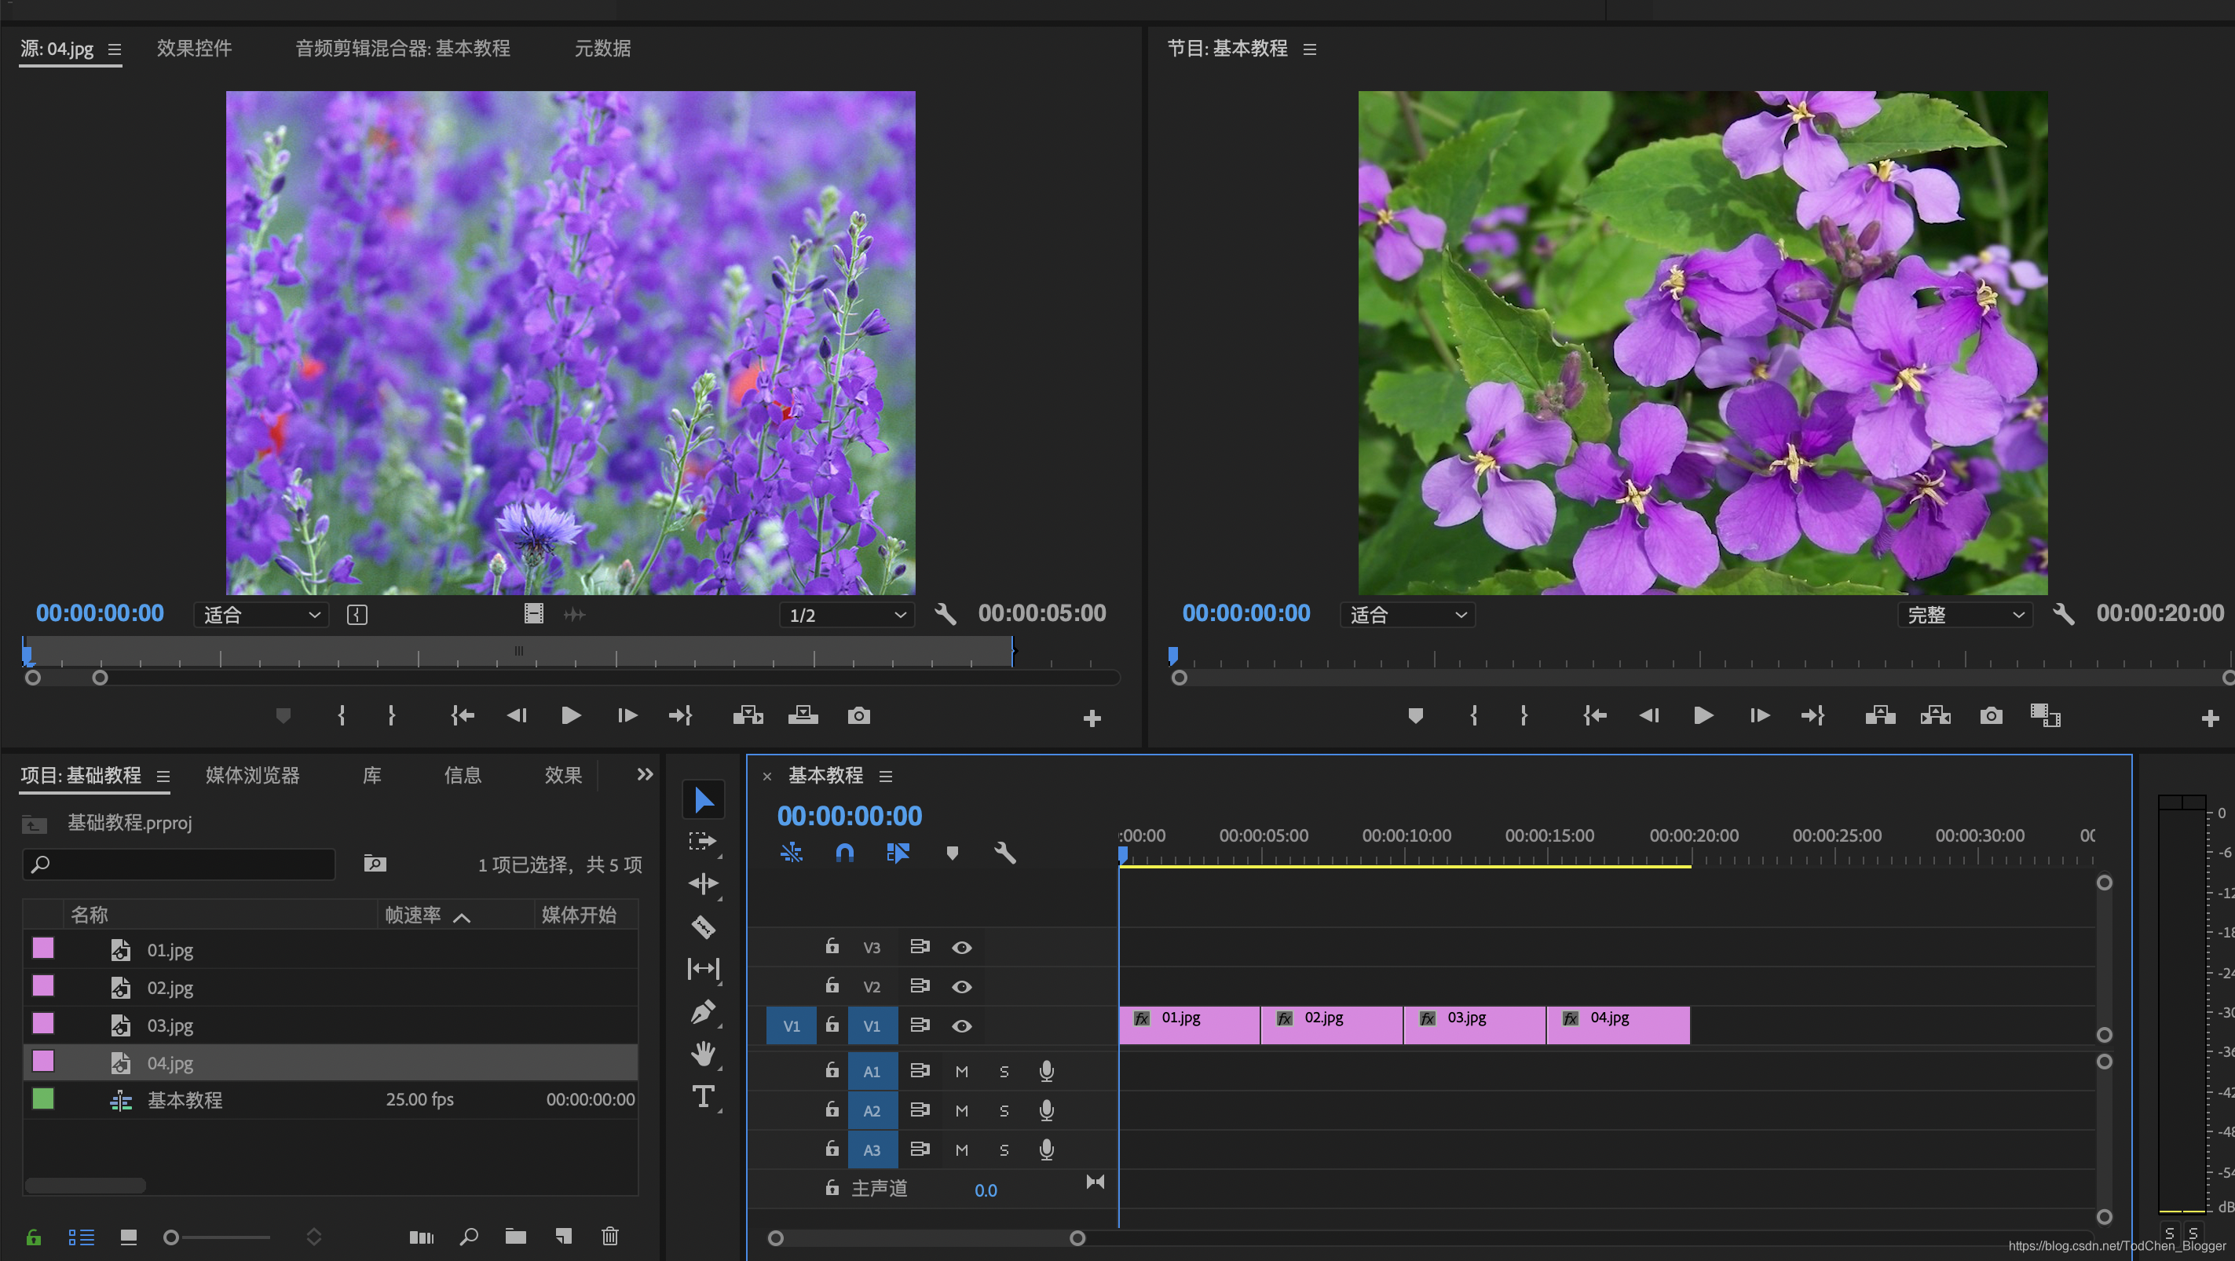Open Source monitor 1/2 resolution dropdown
Image resolution: width=2235 pixels, height=1261 pixels.
(x=847, y=615)
